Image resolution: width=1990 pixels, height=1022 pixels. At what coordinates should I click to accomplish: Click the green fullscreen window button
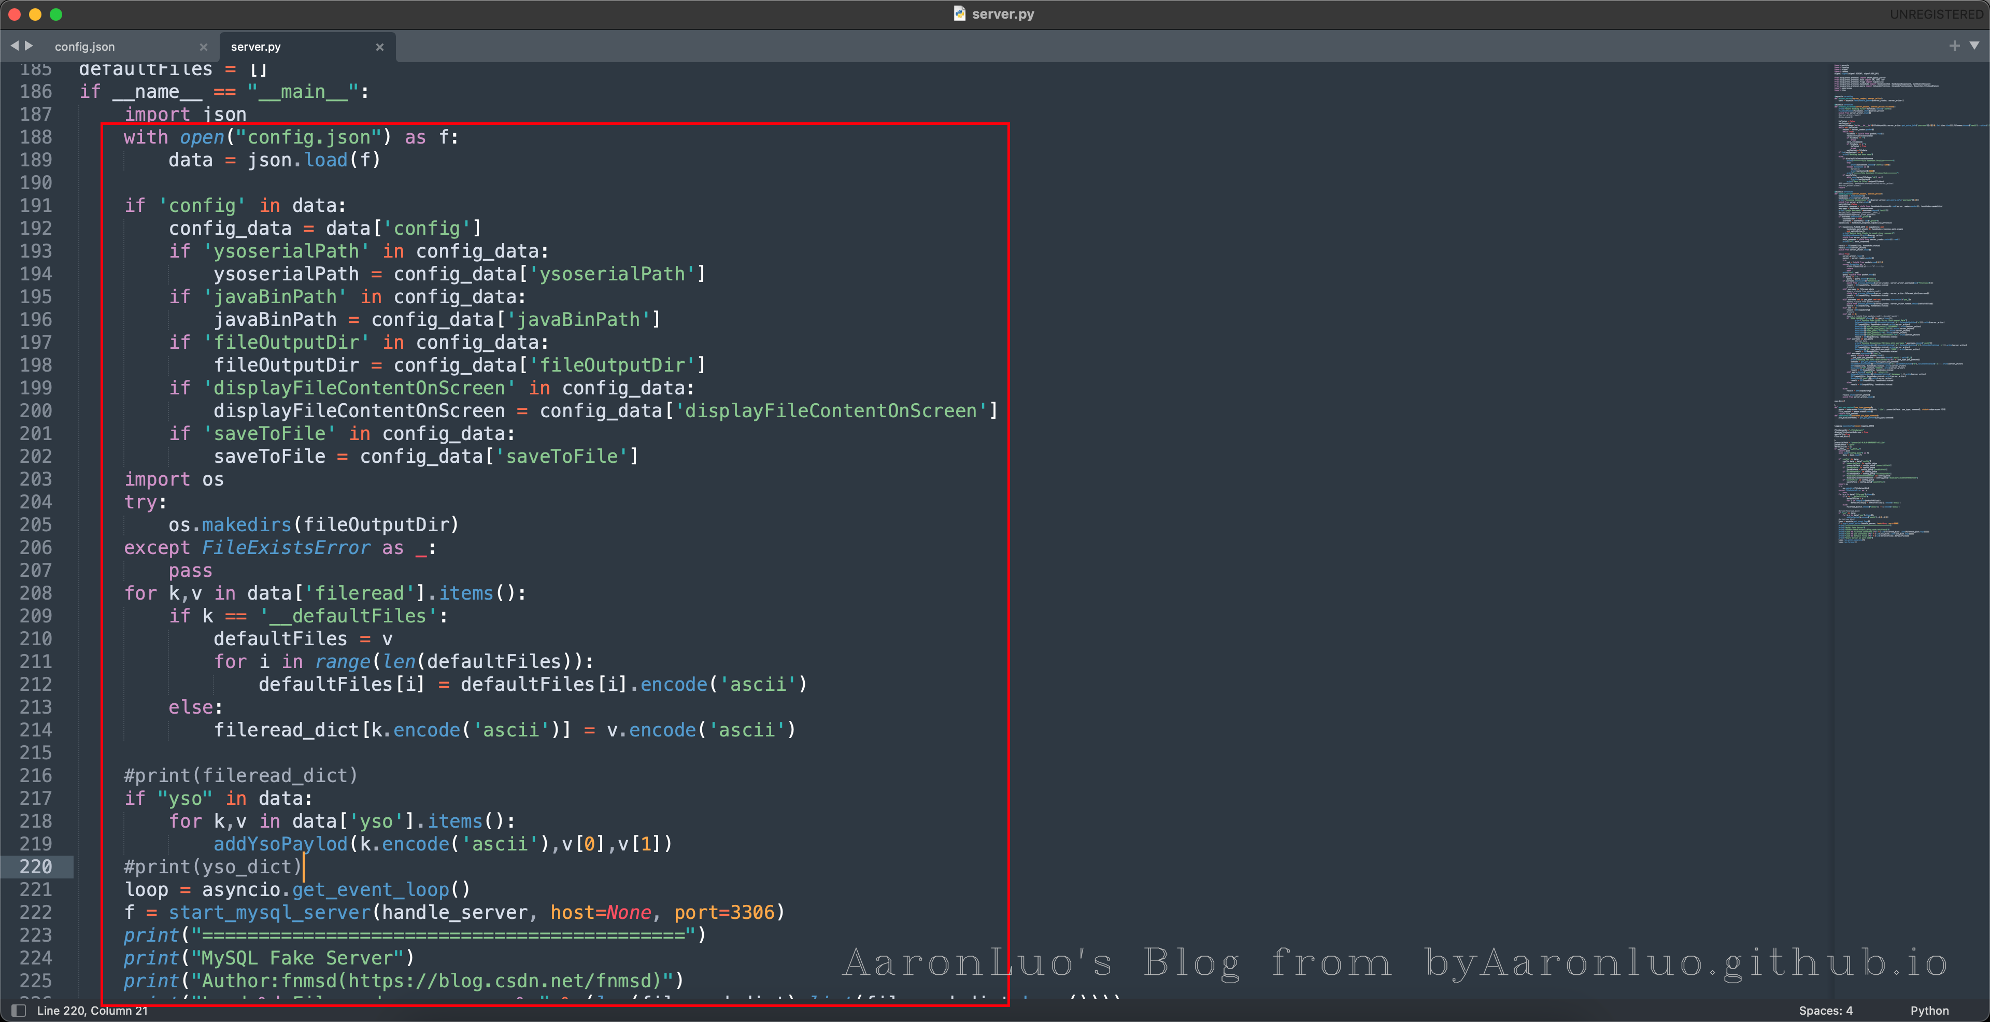click(x=55, y=14)
